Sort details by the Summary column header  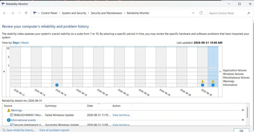[51, 106]
